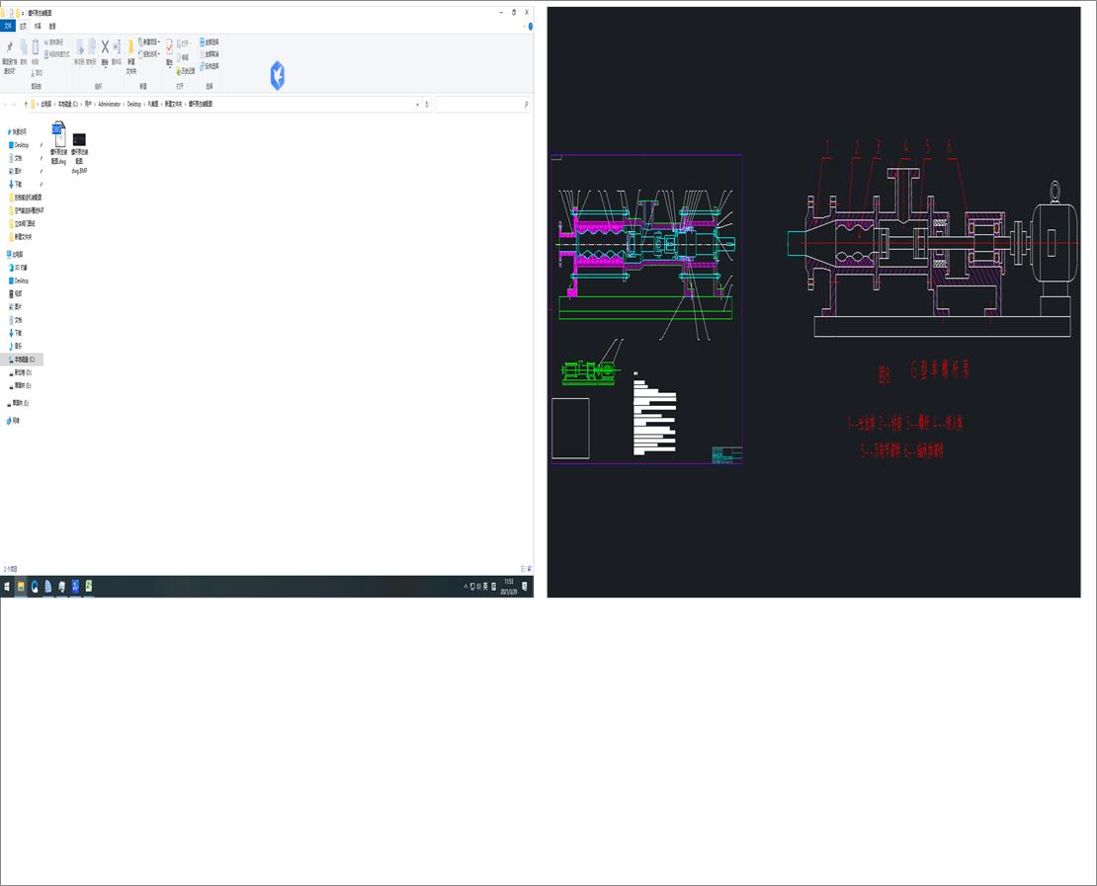Click Administrator in the address breadcrumb
This screenshot has height=886, width=1097.
point(109,104)
